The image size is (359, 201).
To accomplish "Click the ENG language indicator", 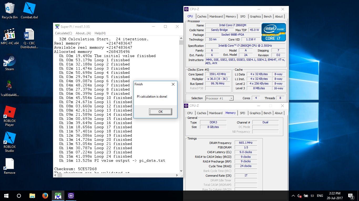I will [320, 196].
